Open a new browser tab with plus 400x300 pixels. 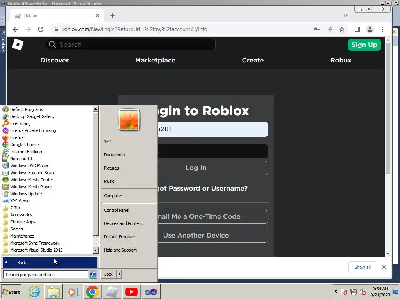click(112, 16)
